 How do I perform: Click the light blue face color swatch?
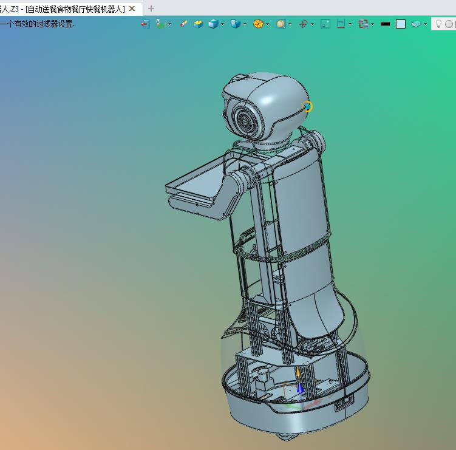tap(401, 24)
